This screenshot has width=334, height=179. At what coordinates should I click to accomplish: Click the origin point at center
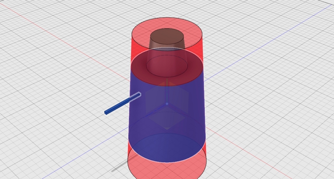coord(167,104)
